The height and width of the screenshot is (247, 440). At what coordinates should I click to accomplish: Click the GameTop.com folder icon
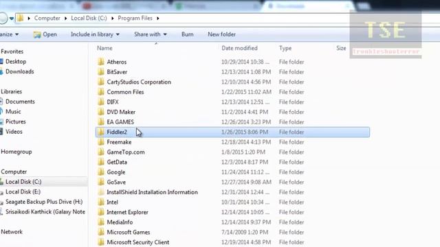pyautogui.click(x=101, y=152)
